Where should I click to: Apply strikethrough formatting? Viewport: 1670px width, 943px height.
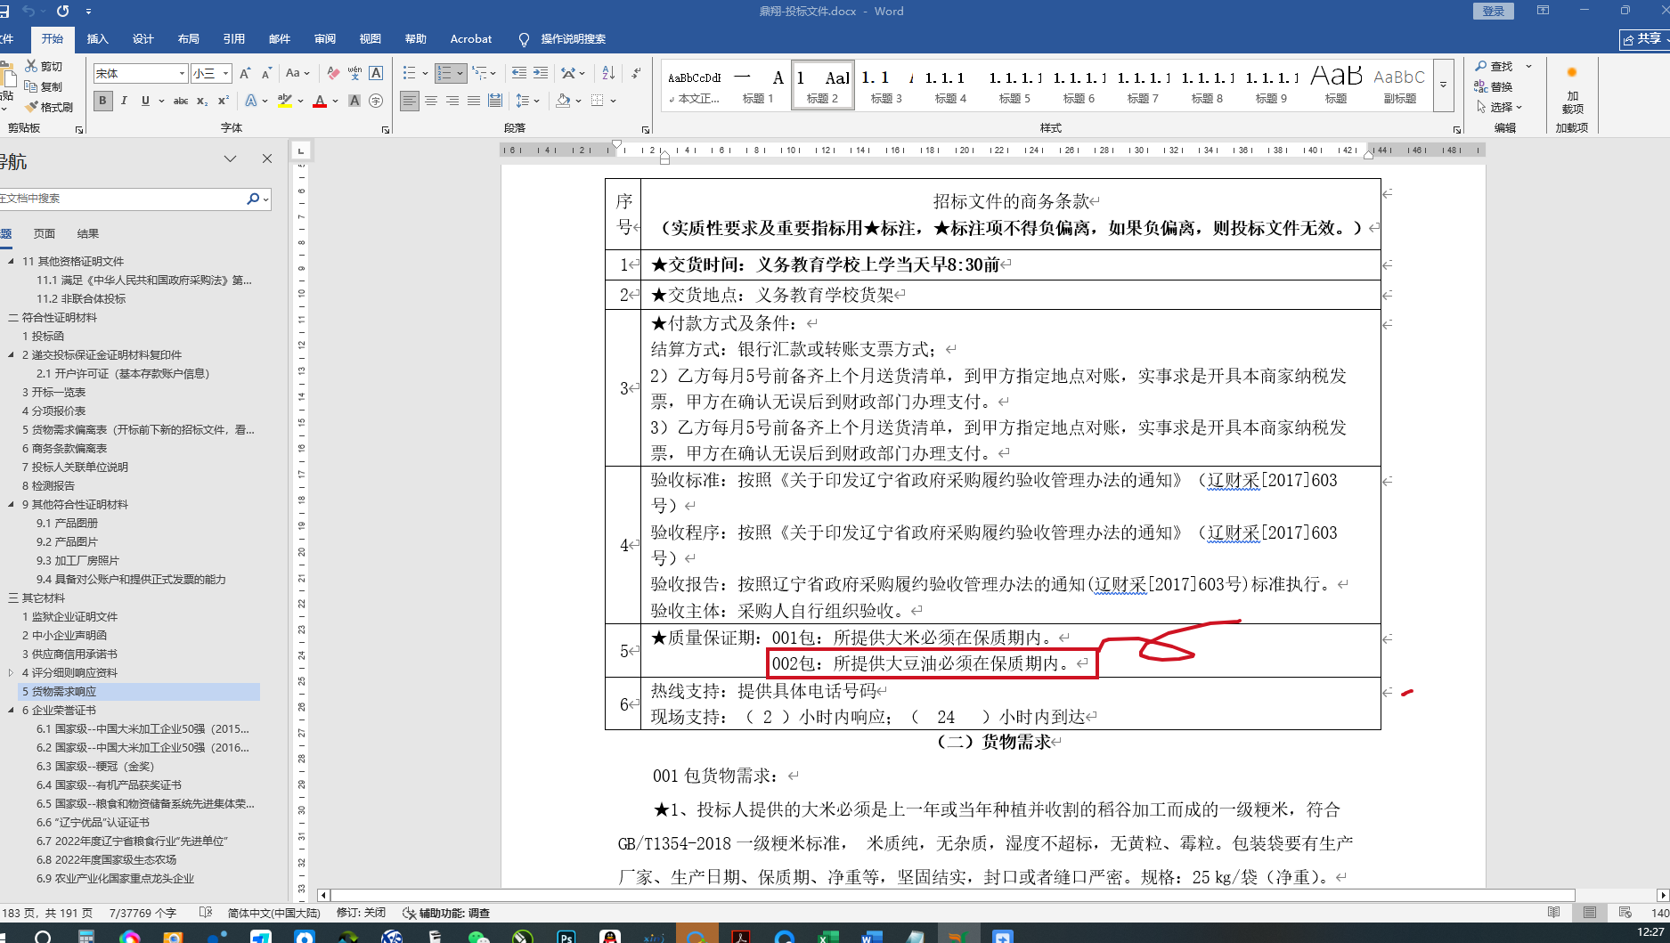coord(181,101)
